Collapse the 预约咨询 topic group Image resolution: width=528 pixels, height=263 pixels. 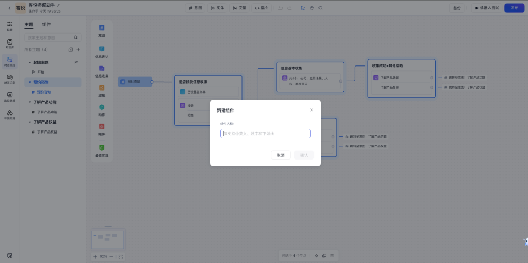30,82
